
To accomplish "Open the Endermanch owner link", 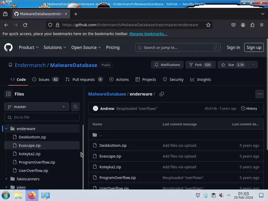I will [x=30, y=65].
